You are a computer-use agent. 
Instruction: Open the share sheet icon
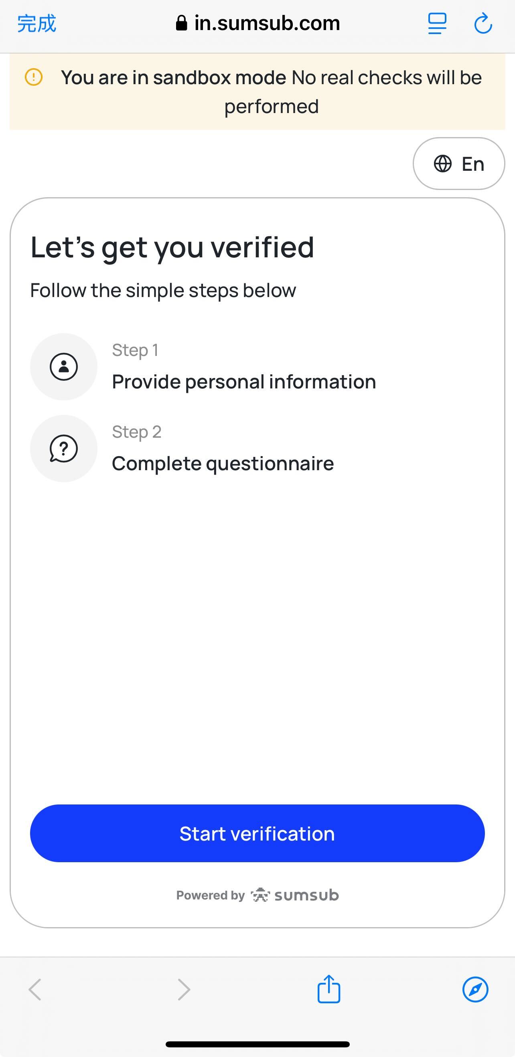[x=329, y=989]
